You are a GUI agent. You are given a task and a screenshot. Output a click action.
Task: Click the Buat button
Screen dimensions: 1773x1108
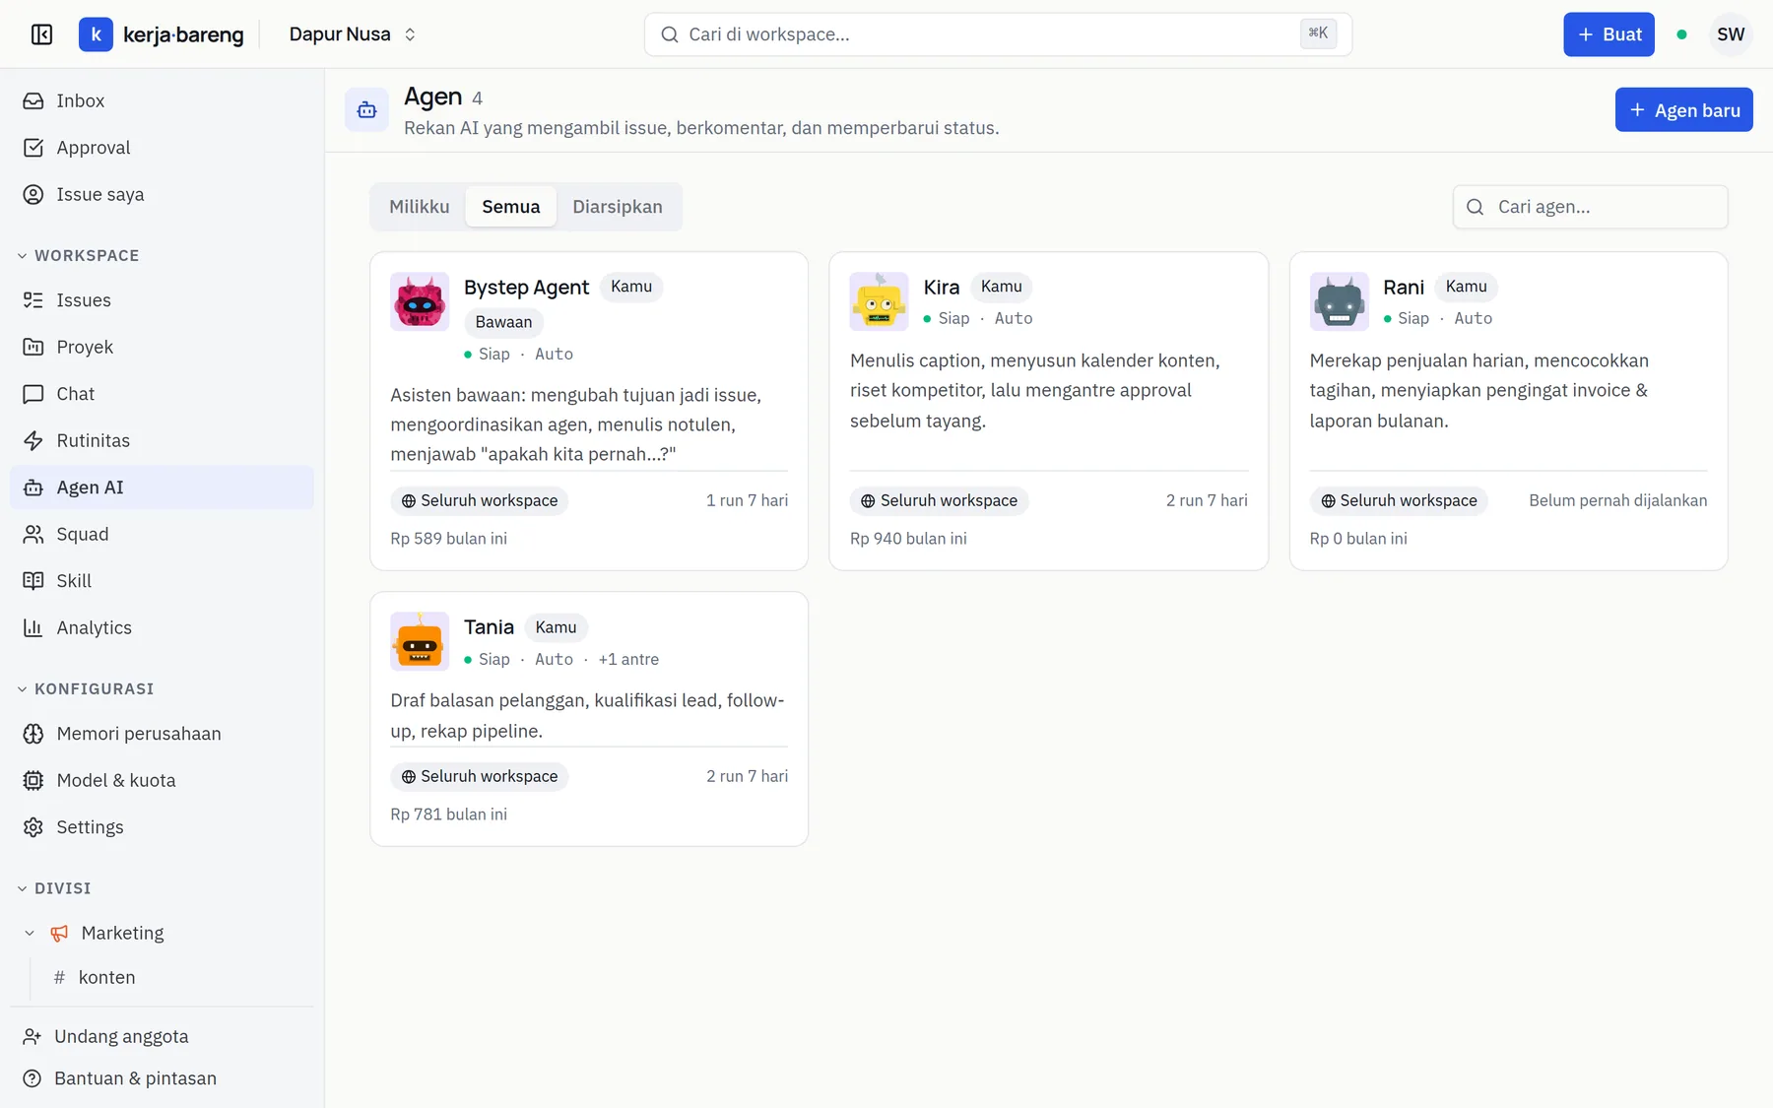pyautogui.click(x=1609, y=34)
